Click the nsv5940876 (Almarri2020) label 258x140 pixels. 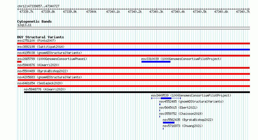point(38,65)
